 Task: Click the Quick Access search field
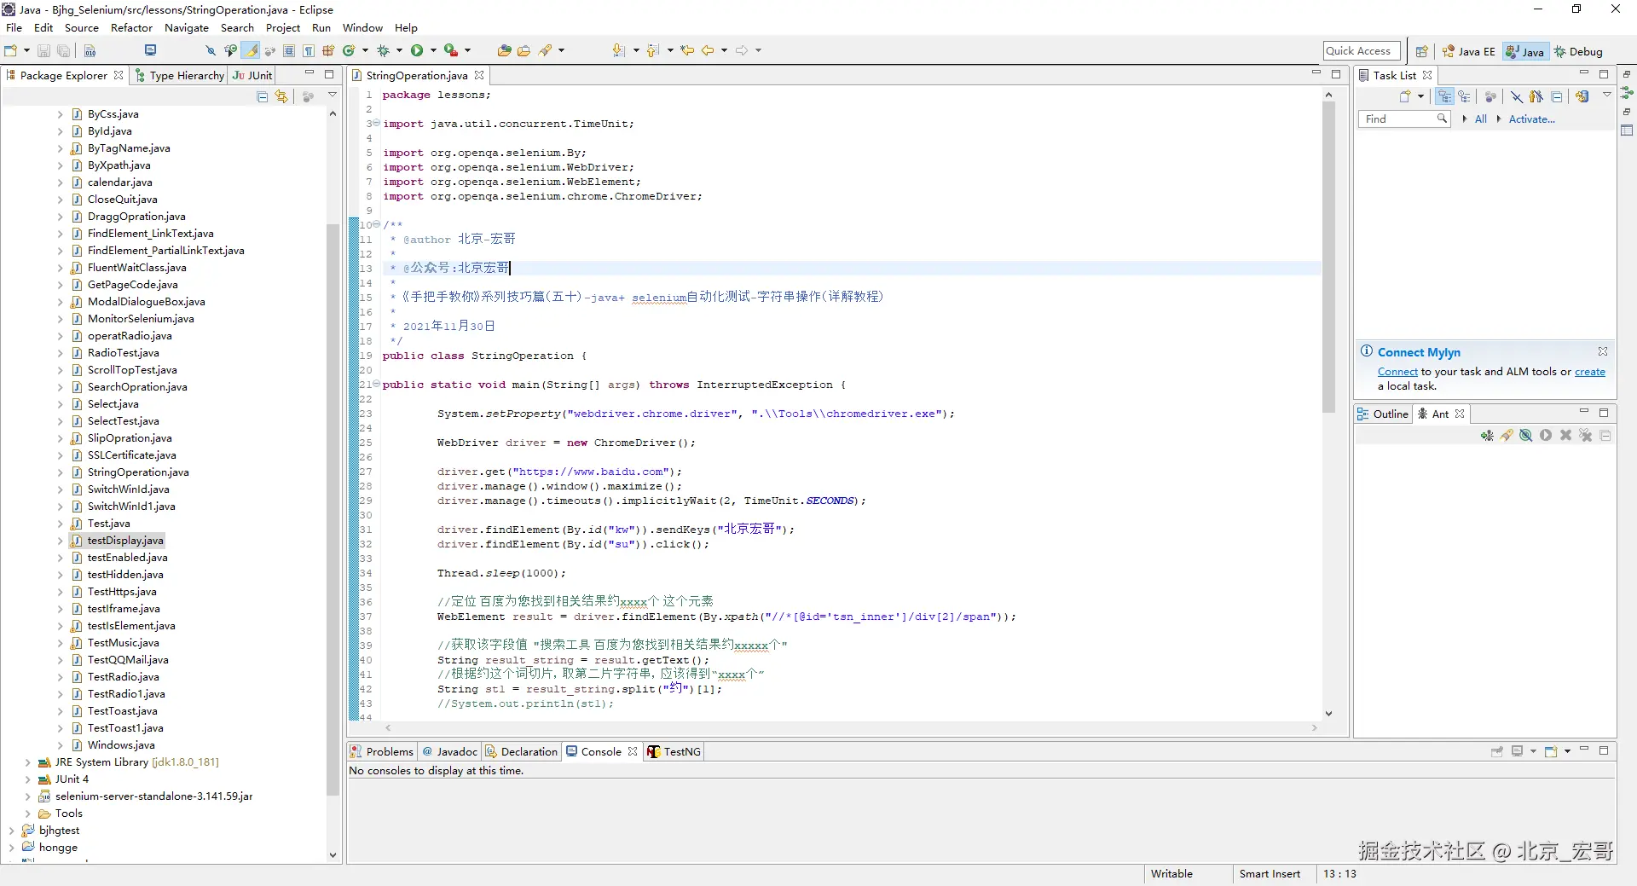point(1361,51)
